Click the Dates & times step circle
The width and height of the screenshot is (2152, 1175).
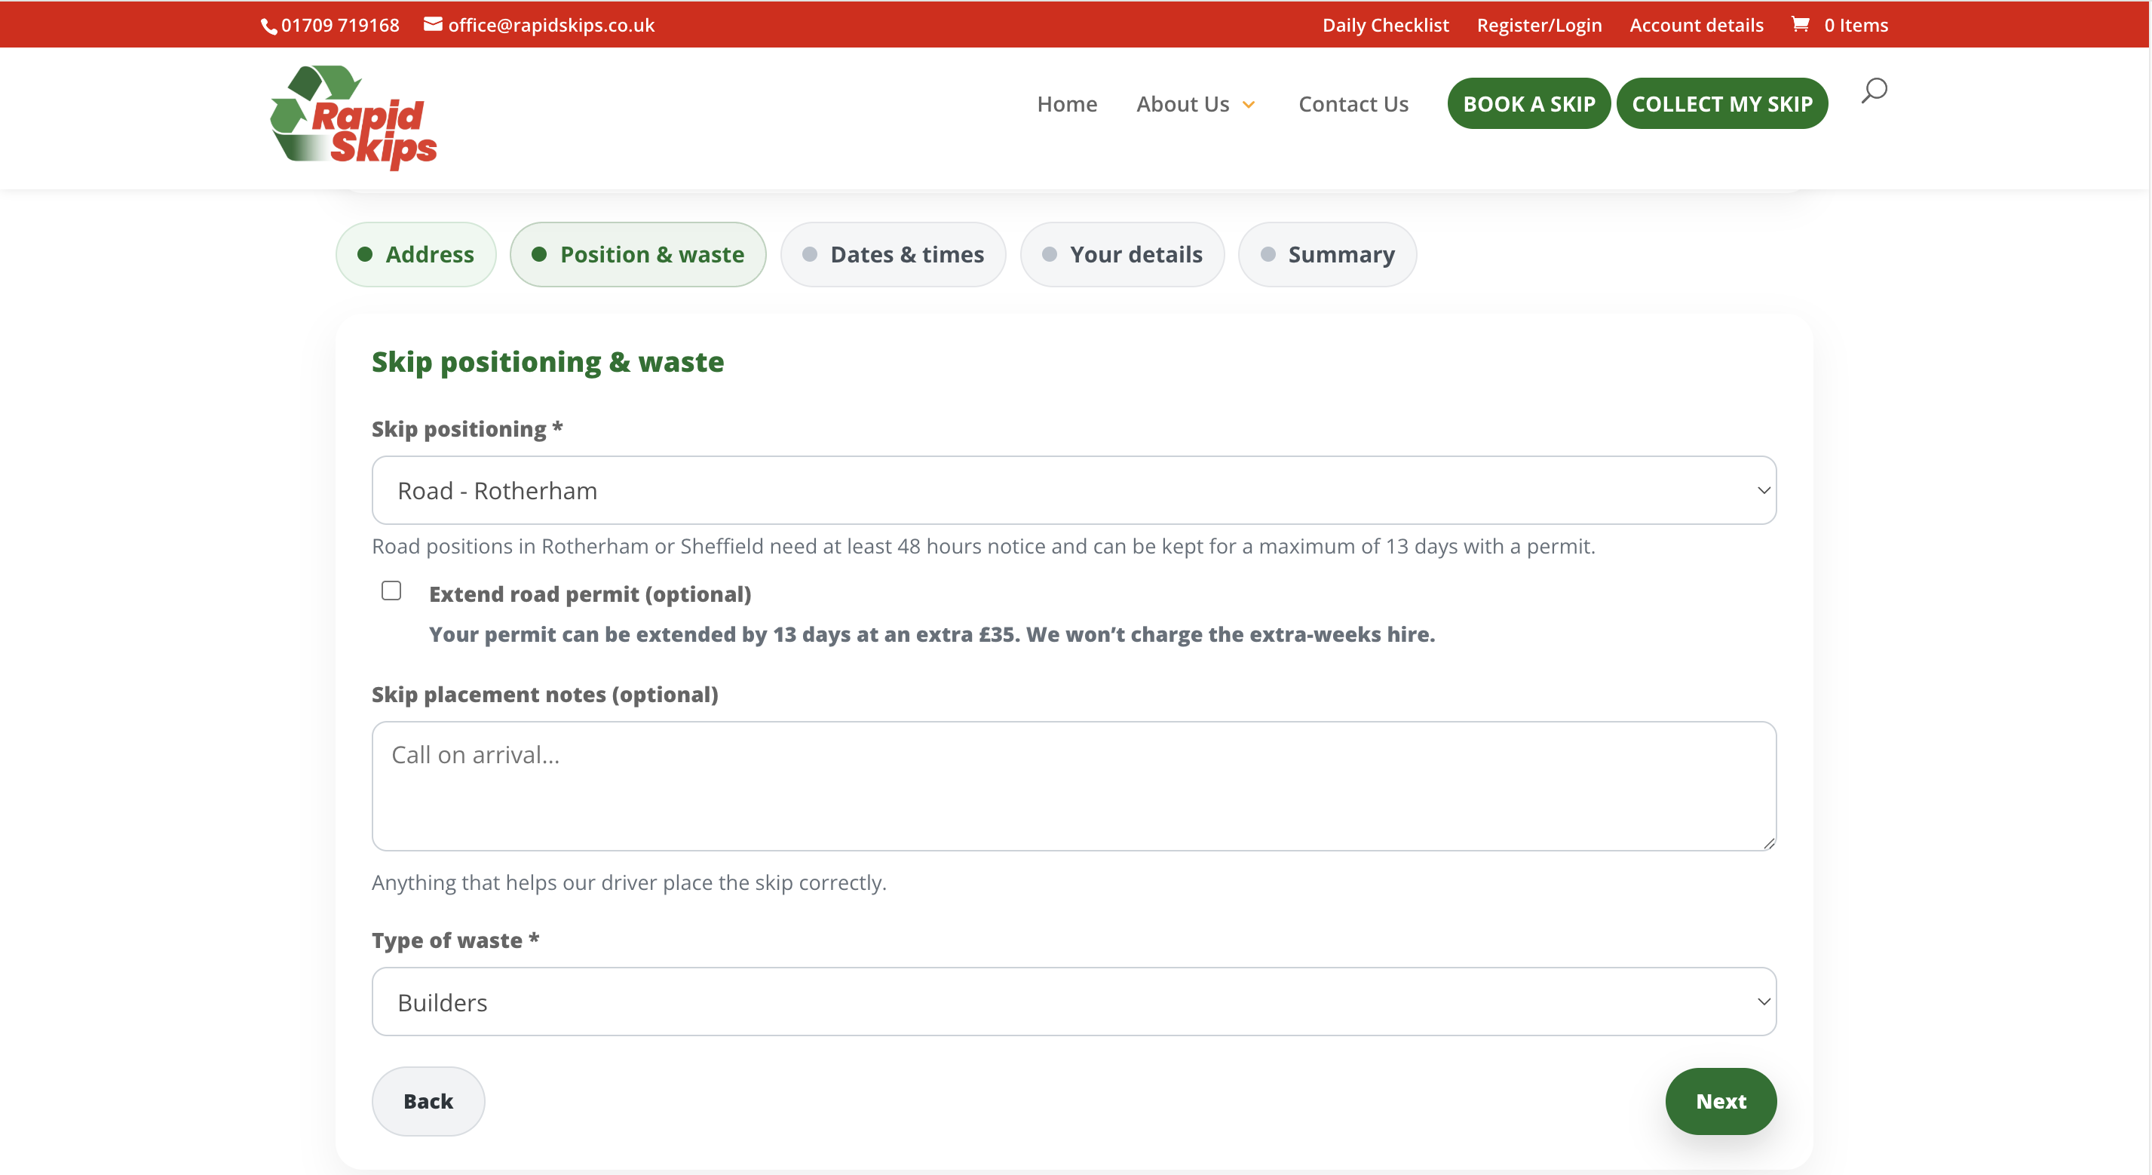point(810,254)
